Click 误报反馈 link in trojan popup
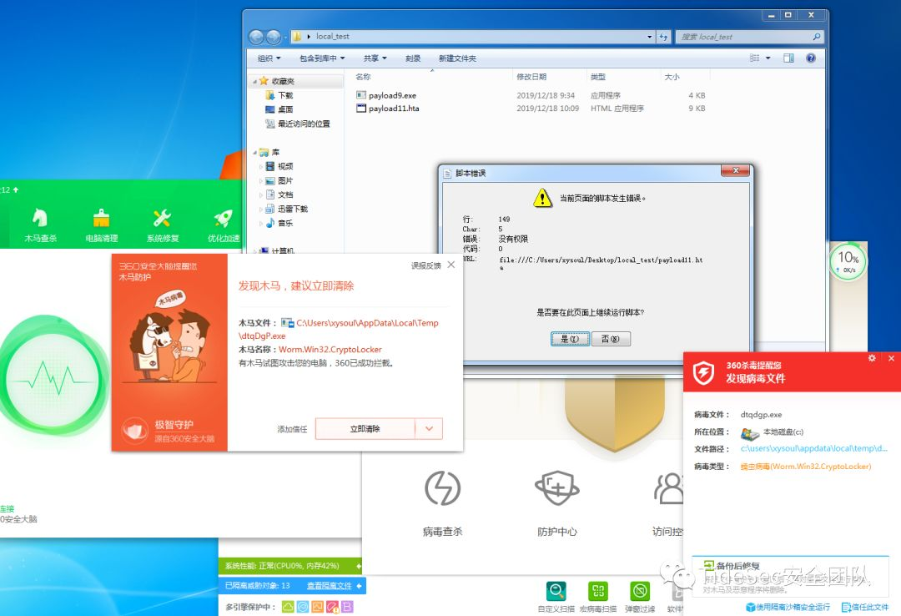 coord(425,265)
